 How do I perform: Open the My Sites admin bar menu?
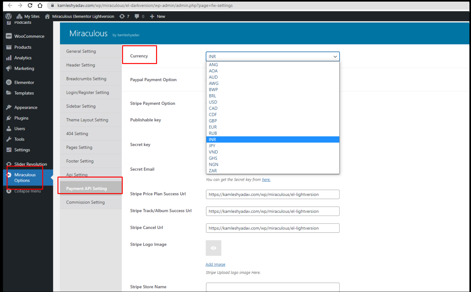coord(28,16)
